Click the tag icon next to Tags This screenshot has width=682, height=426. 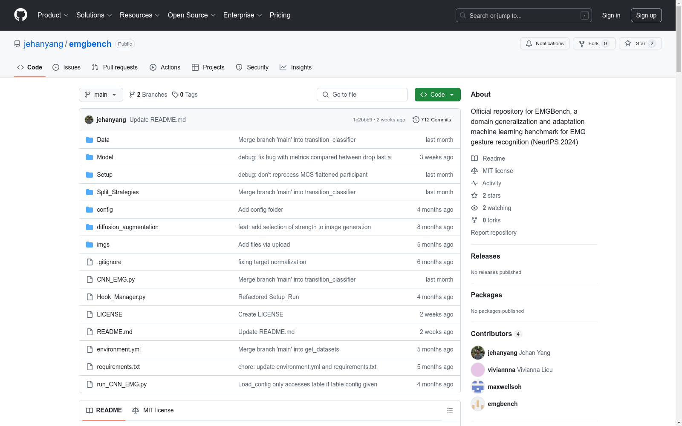(175, 95)
